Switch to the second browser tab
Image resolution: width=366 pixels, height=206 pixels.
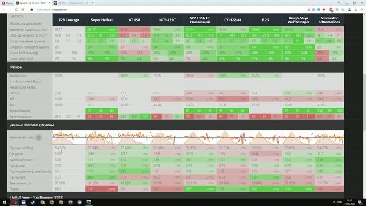coord(70,3)
